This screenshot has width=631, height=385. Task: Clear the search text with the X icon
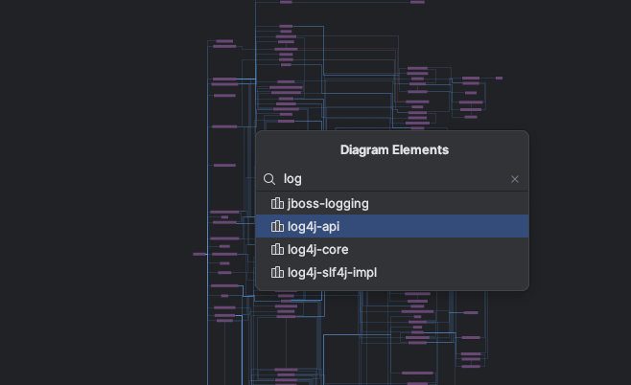515,179
